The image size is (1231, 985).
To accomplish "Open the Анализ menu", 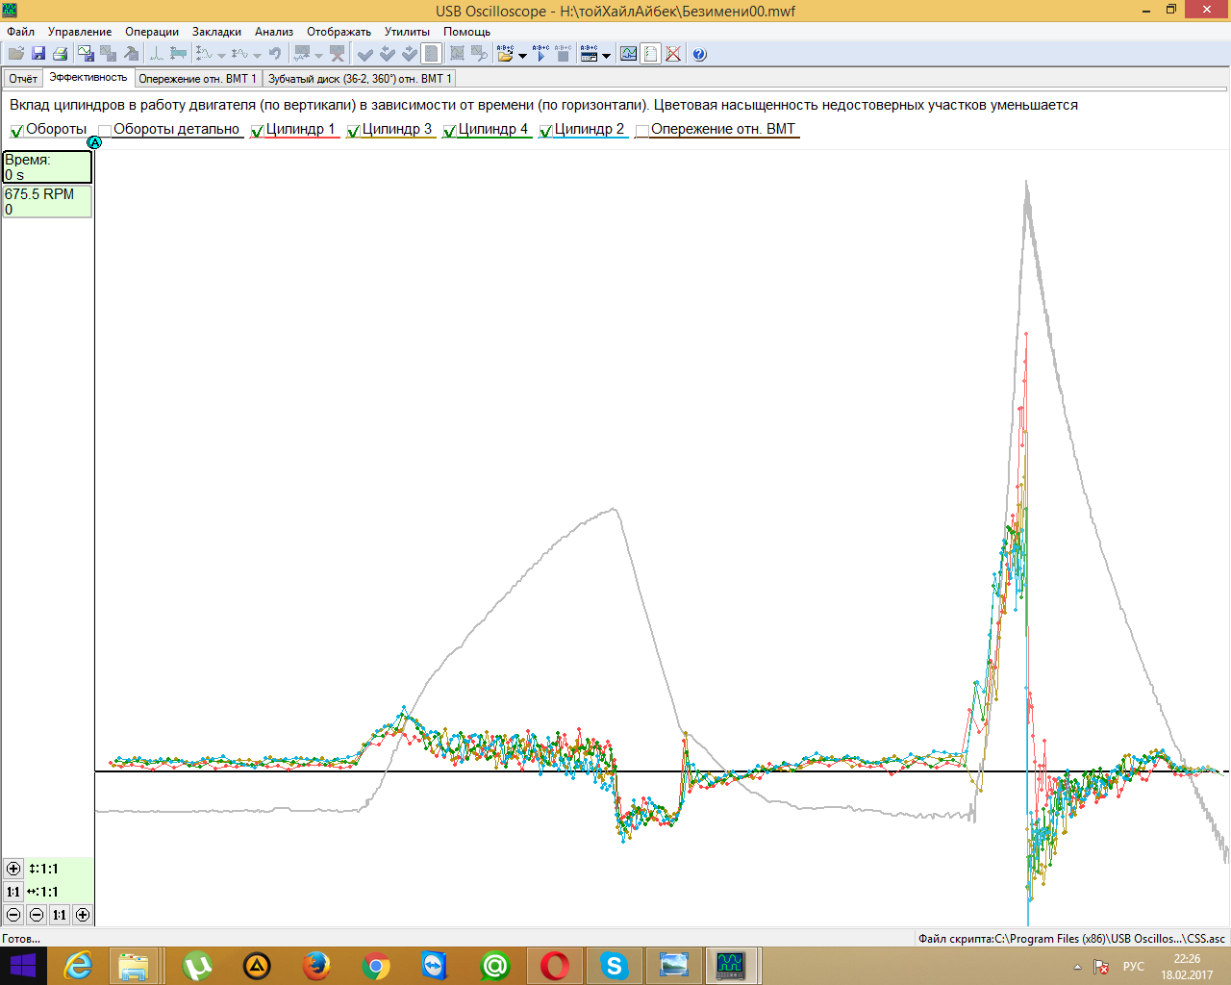I will tap(273, 32).
